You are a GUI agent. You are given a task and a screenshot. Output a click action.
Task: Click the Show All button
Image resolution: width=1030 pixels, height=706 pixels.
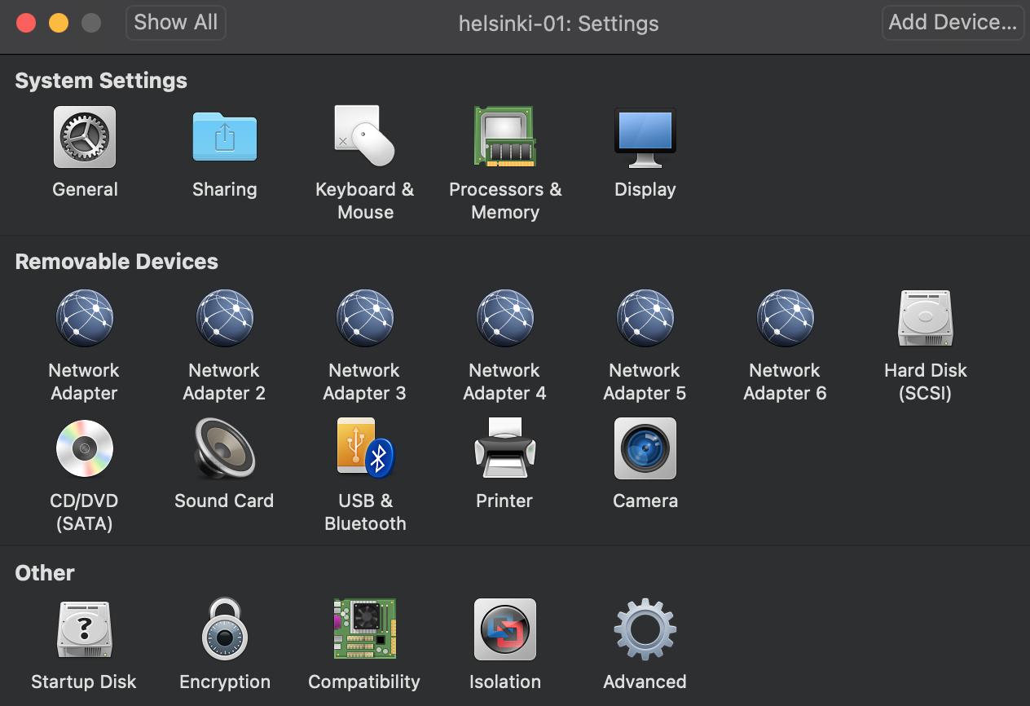tap(176, 23)
